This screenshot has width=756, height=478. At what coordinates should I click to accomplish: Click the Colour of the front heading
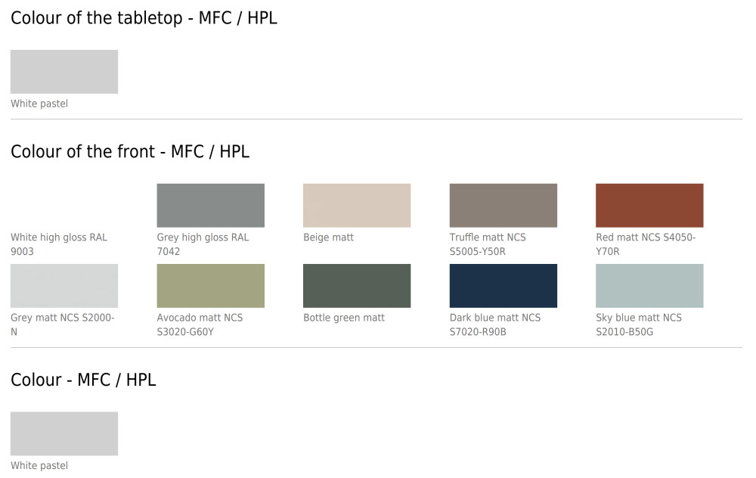130,151
